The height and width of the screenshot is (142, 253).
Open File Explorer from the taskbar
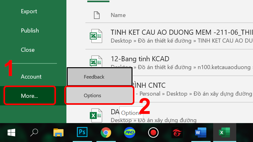click(59, 133)
